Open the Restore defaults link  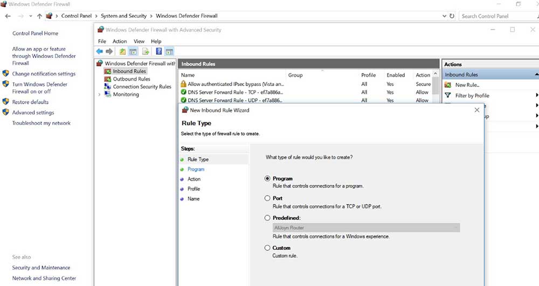tap(30, 102)
